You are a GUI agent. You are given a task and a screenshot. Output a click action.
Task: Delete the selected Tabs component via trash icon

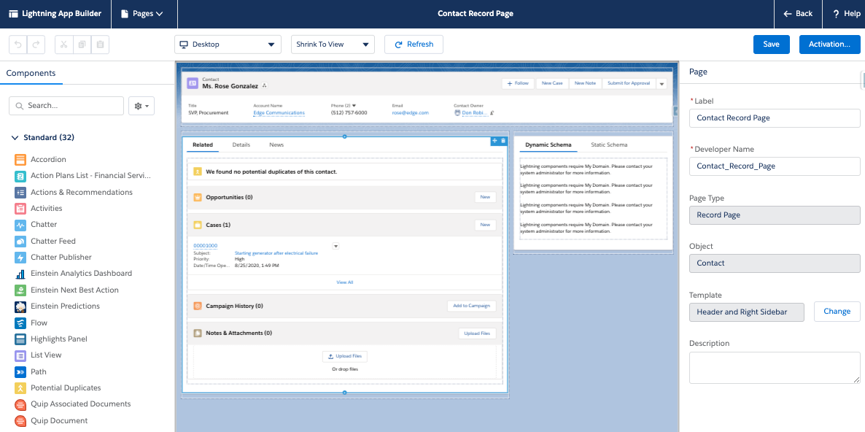point(503,141)
